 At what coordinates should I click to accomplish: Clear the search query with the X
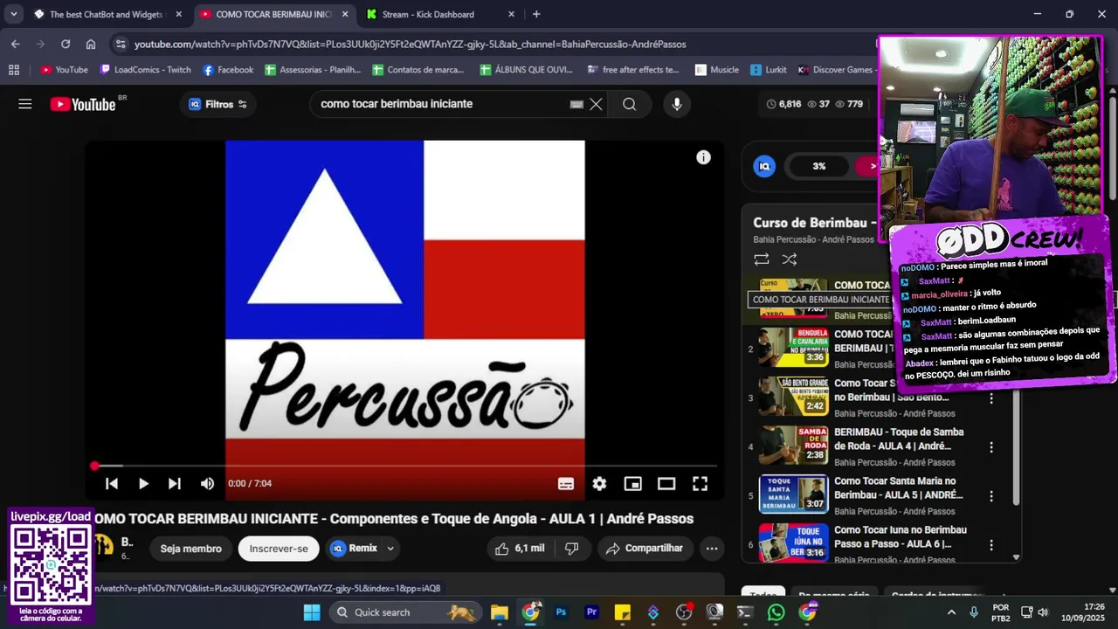(x=596, y=104)
